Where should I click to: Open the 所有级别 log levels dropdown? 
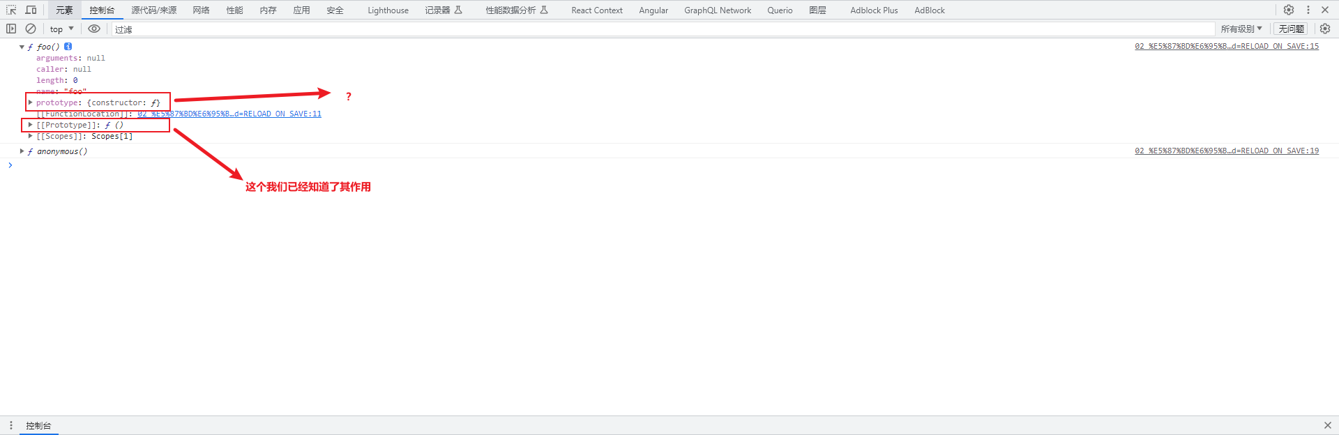(x=1241, y=29)
